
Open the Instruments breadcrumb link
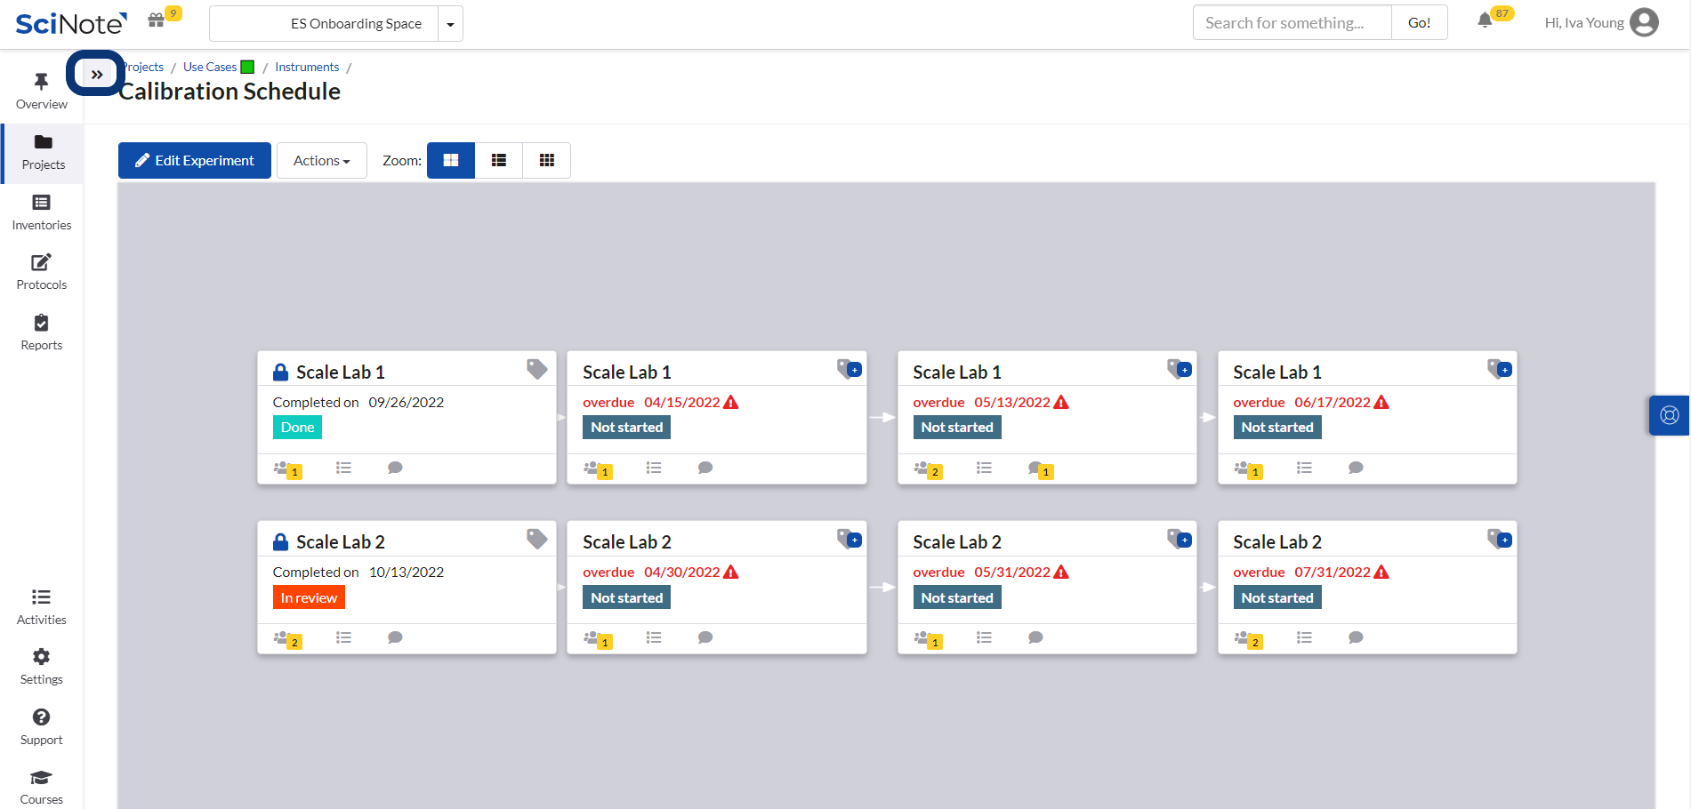[307, 67]
